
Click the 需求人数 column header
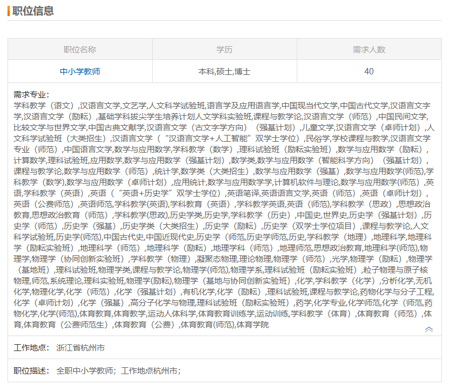tap(369, 50)
